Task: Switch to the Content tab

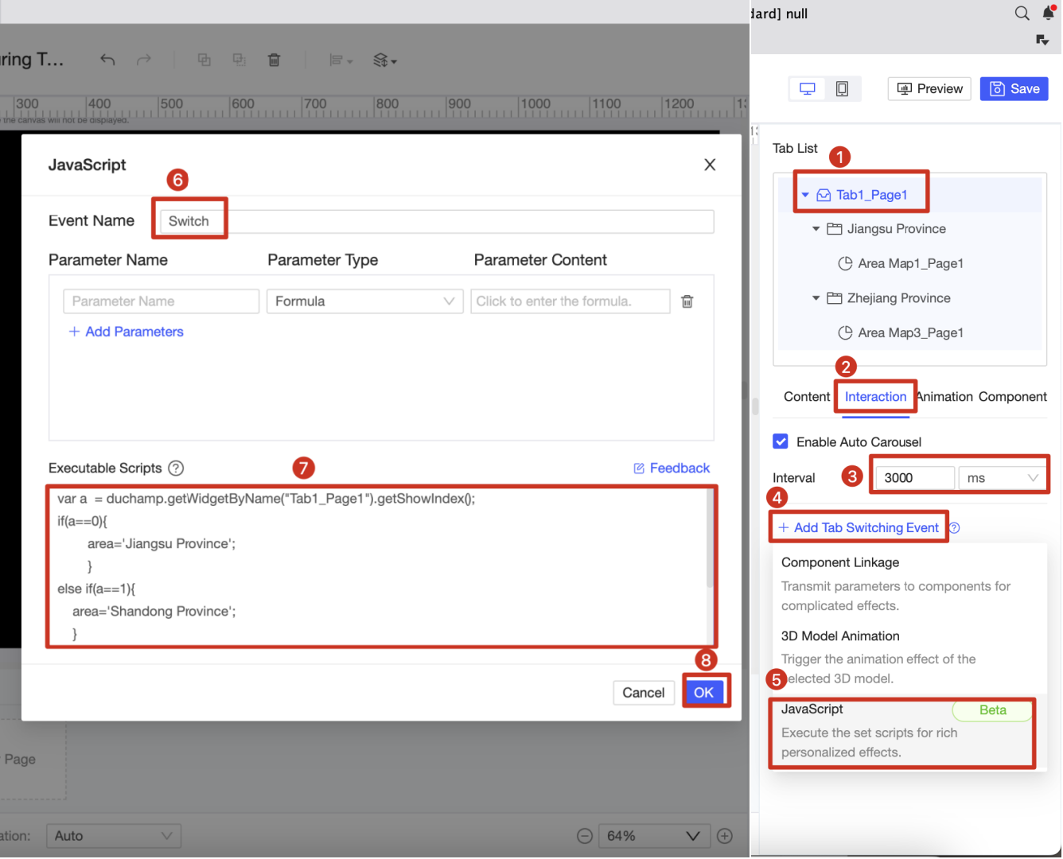Action: [x=807, y=397]
